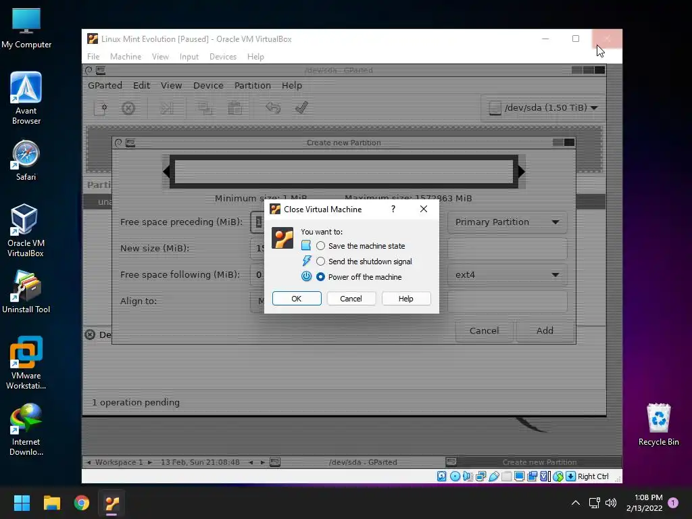Open Internet Download Manager desktop shortcut
This screenshot has height=519, width=692.
pos(26,429)
